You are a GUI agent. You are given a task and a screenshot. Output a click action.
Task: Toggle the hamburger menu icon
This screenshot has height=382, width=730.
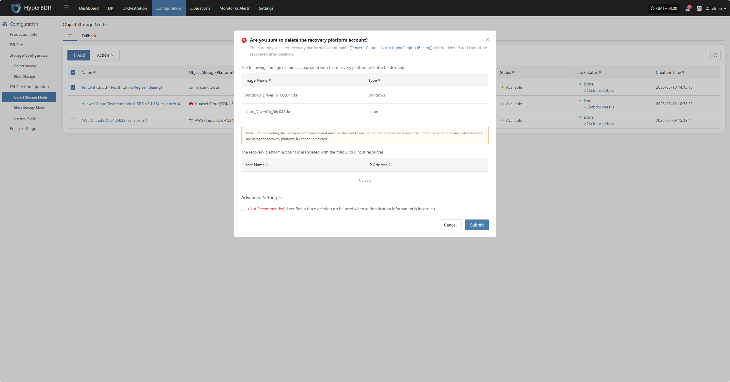66,8
